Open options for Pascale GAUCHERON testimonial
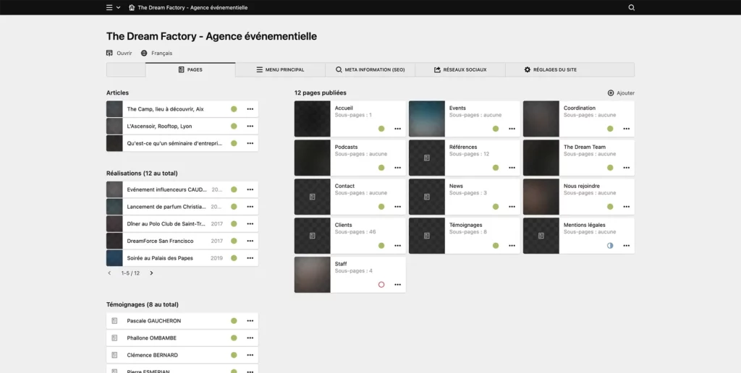 click(250, 320)
